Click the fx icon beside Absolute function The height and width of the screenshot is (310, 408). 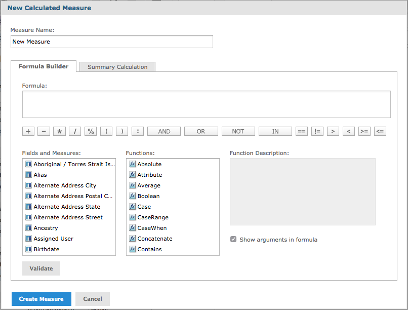(x=133, y=164)
